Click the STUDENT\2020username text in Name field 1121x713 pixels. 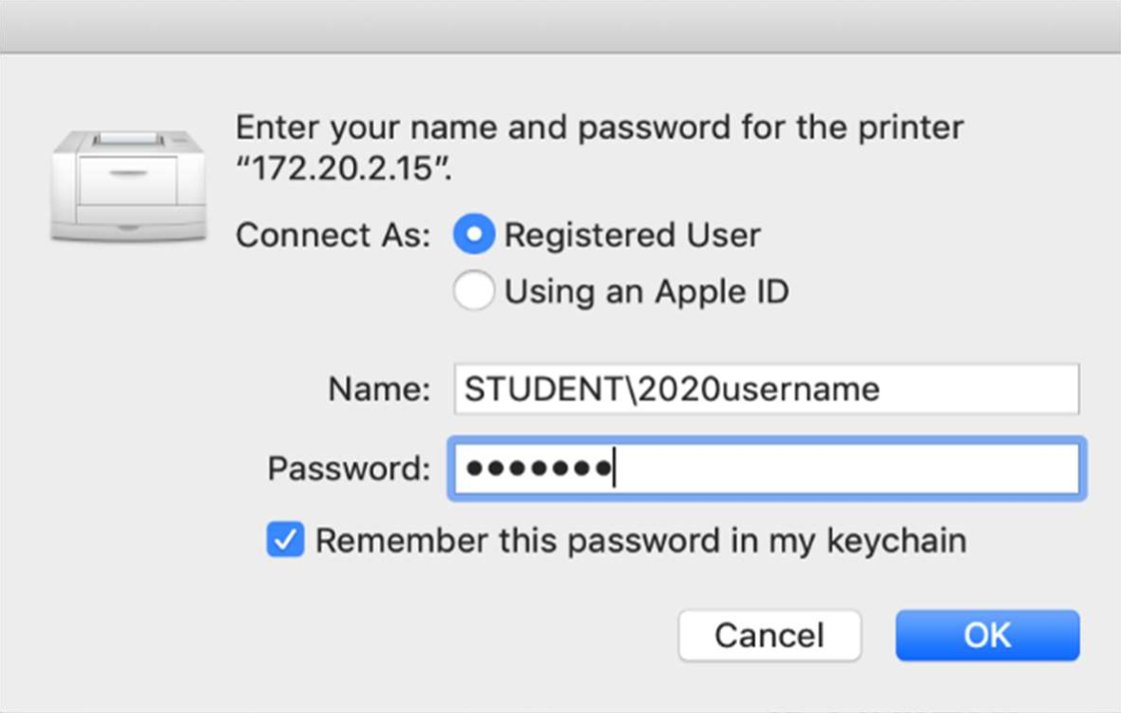click(x=672, y=389)
